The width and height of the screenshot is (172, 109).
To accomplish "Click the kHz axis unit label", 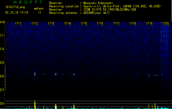I will 2,22.
